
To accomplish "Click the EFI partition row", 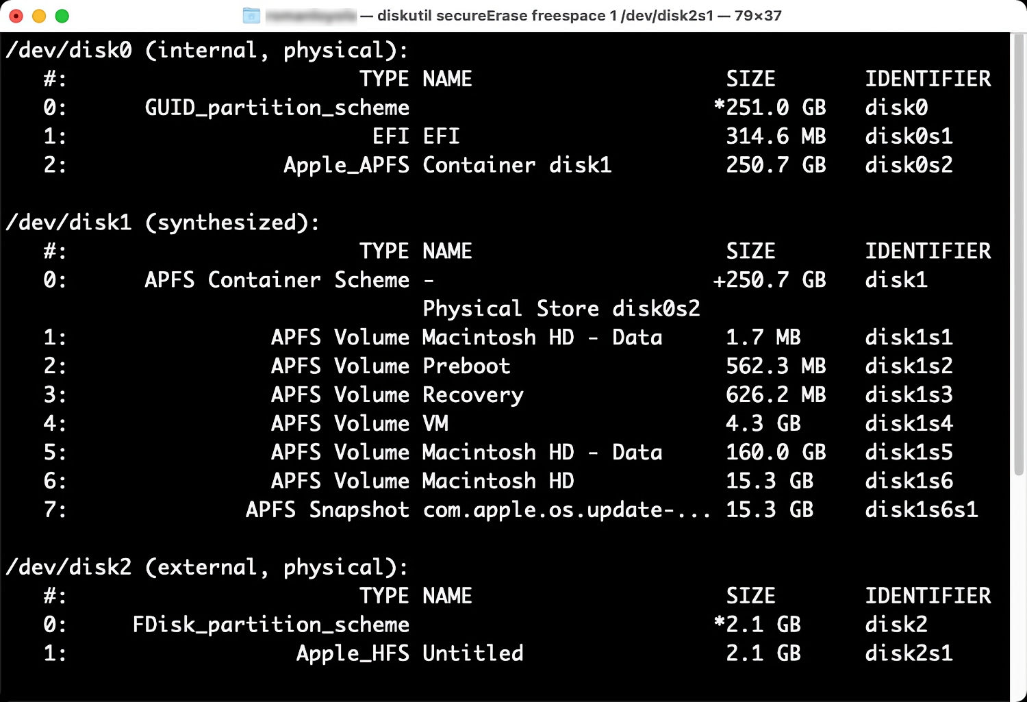I will coord(415,136).
